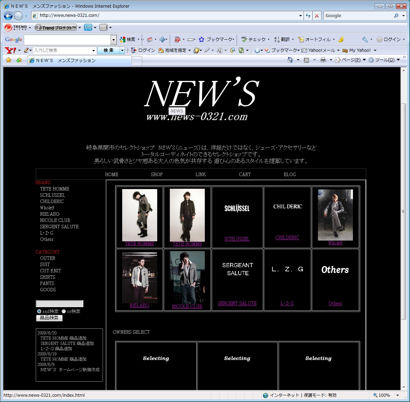Open the SHOP navigation link

point(157,174)
